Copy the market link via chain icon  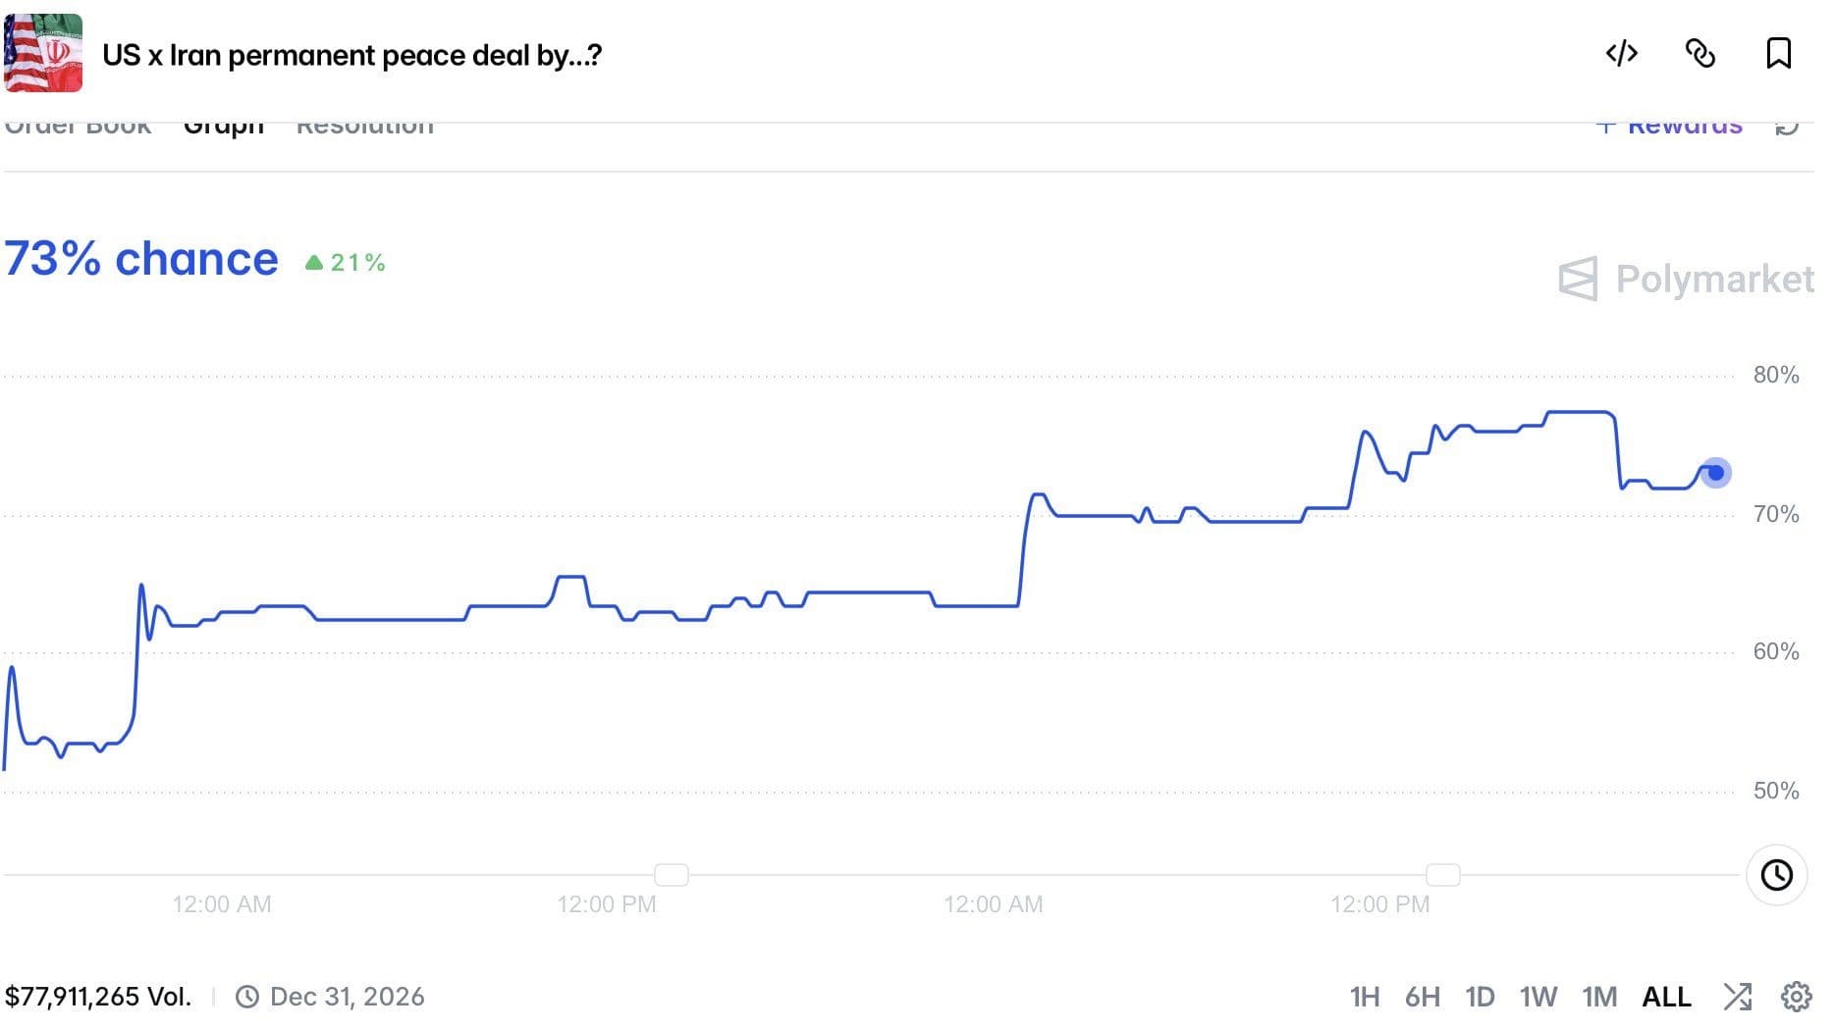[1699, 53]
